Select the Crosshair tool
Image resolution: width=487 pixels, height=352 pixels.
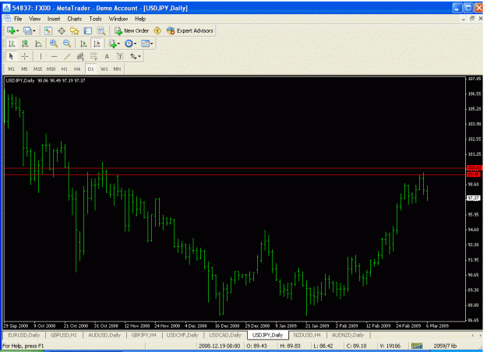click(x=24, y=56)
